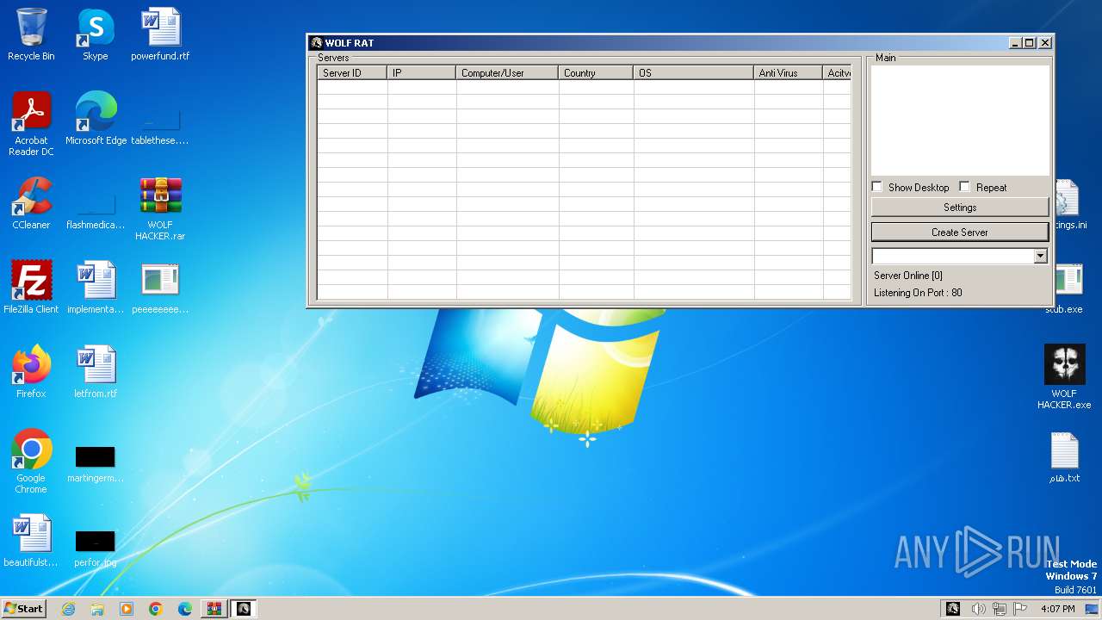This screenshot has height=620, width=1102.
Task: Click the taskbar clock showing 4:07 PM
Action: [1057, 609]
